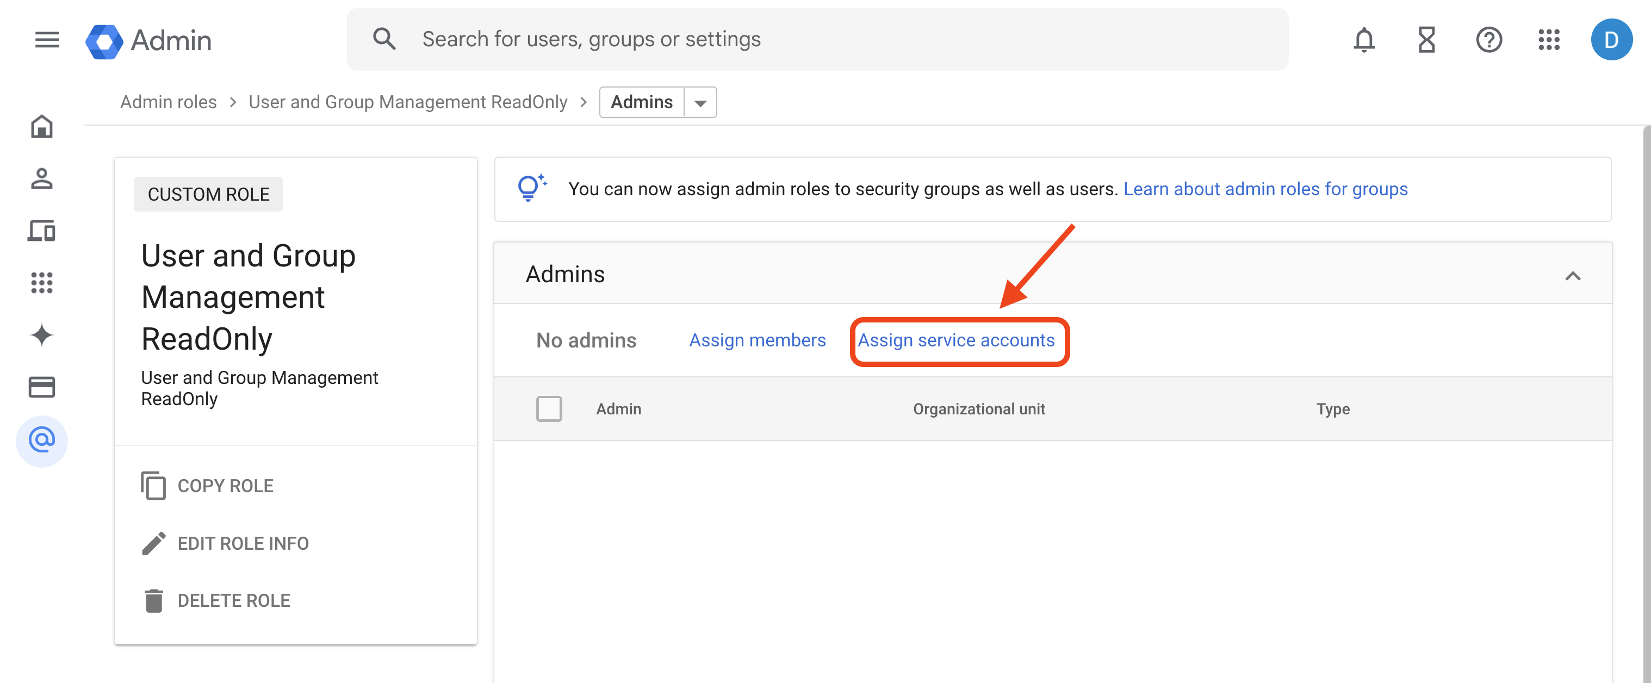The width and height of the screenshot is (1651, 683).
Task: Open the Google apps launcher grid
Action: [x=1550, y=40]
